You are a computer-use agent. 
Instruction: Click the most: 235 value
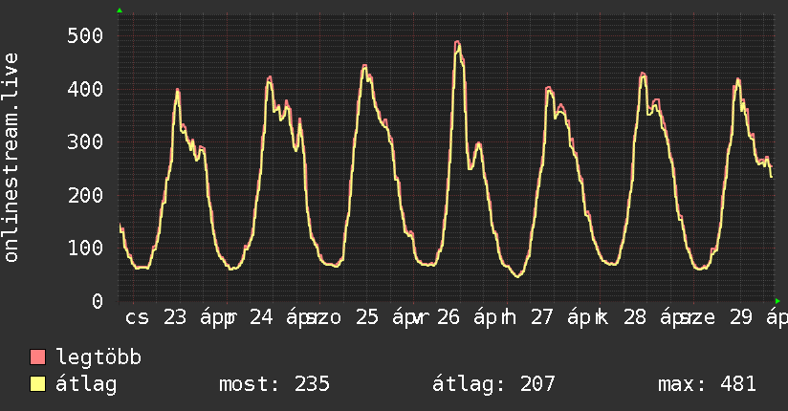coord(274,384)
